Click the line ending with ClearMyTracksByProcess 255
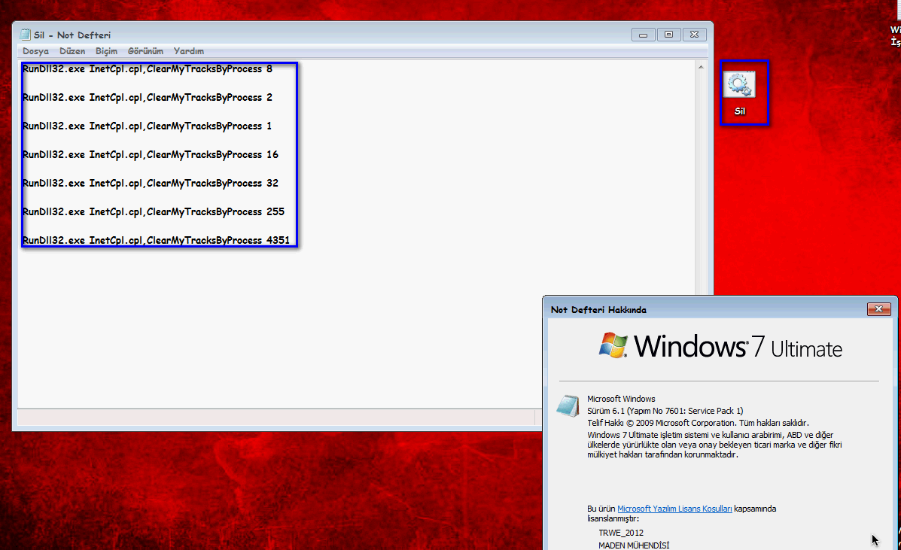 click(154, 212)
